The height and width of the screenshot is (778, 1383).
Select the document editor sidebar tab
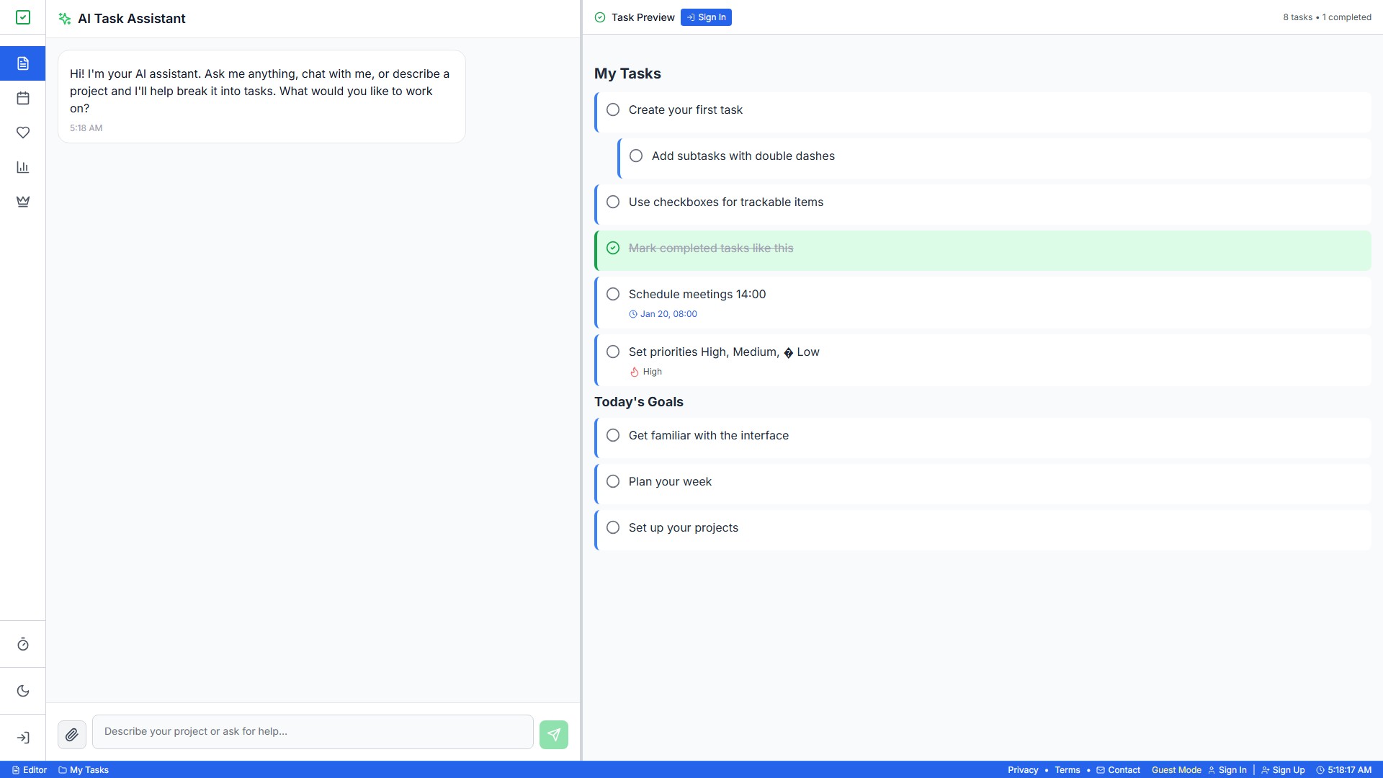[23, 63]
